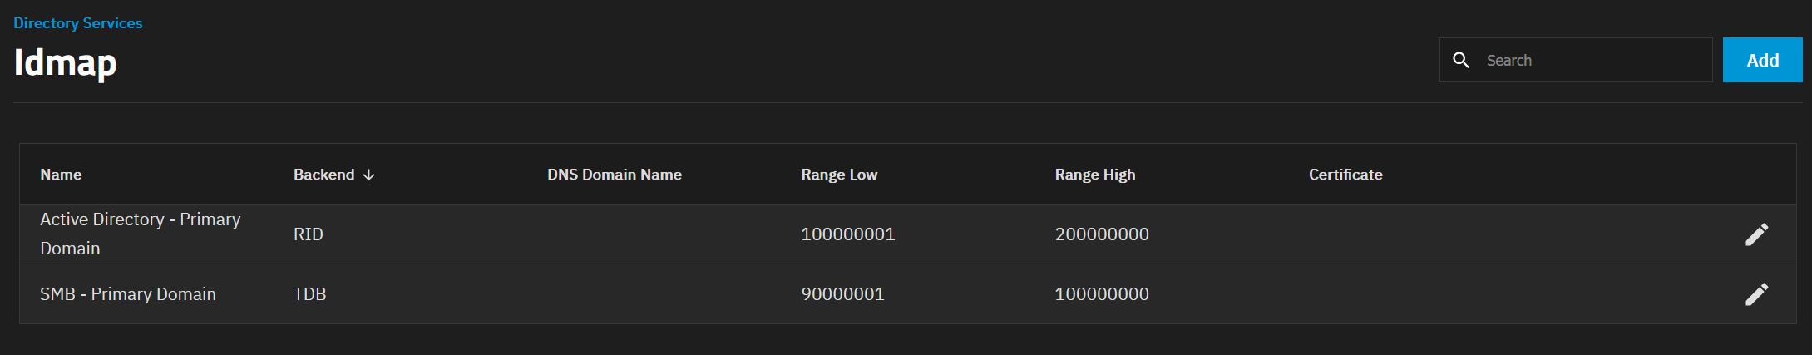Sort table by Range Low column
This screenshot has width=1812, height=355.
839,175
